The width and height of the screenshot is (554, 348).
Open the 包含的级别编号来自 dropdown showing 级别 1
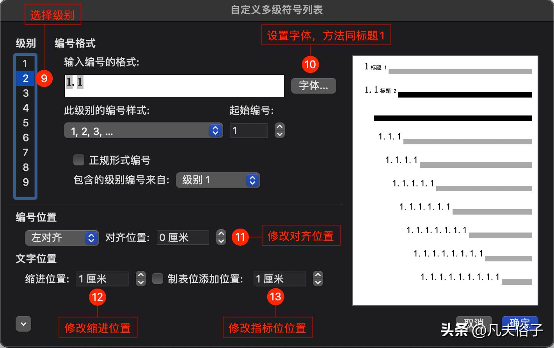coord(218,180)
